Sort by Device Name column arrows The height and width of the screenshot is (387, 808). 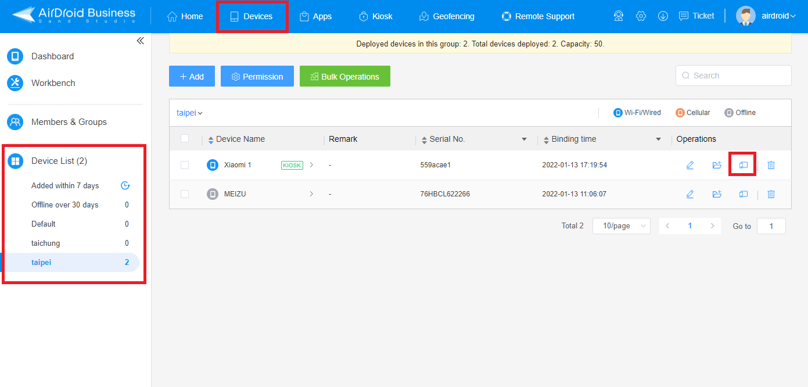pos(211,139)
